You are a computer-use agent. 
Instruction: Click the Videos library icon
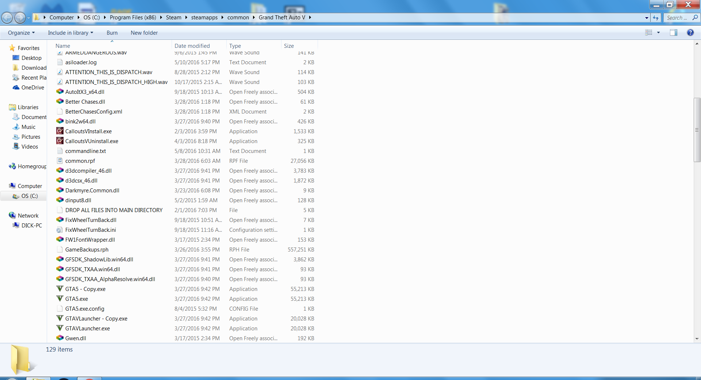point(16,146)
